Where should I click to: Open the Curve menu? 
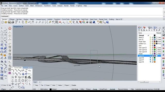[x=15, y=6]
